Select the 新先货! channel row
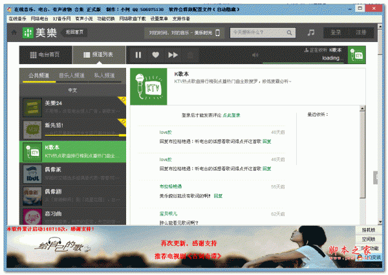 [x=72, y=129]
